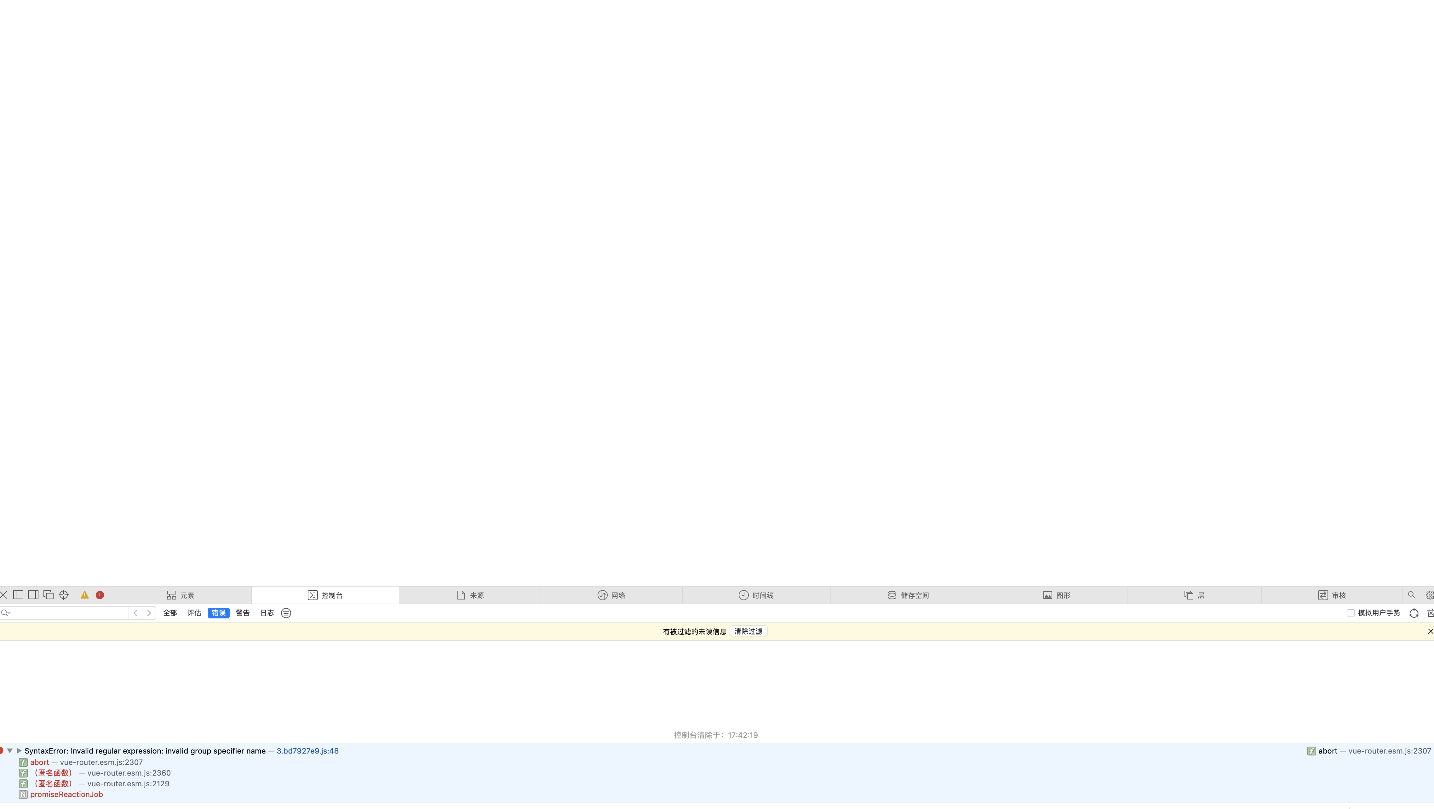Expand the SyntaxError message disclosure triangle
This screenshot has width=1434, height=809.
19,750
